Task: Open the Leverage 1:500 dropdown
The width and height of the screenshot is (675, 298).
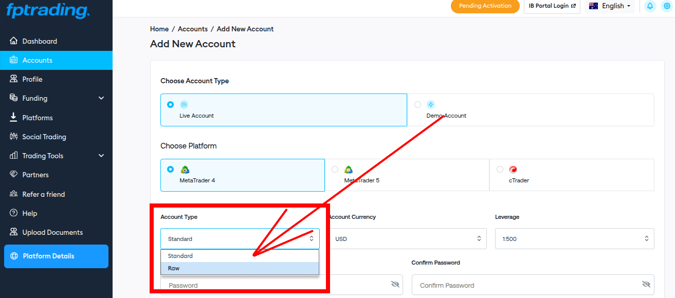Action: (575, 239)
